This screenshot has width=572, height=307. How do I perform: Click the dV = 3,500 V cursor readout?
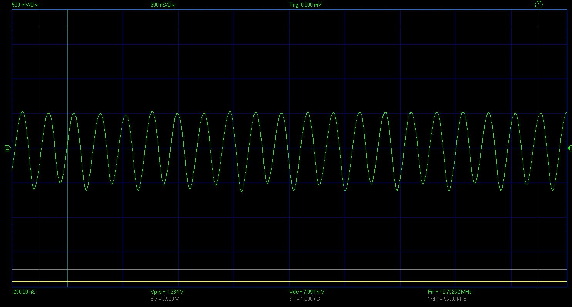(164, 299)
